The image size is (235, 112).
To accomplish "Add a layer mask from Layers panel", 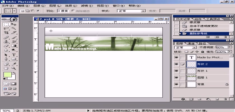I will coord(191,99).
